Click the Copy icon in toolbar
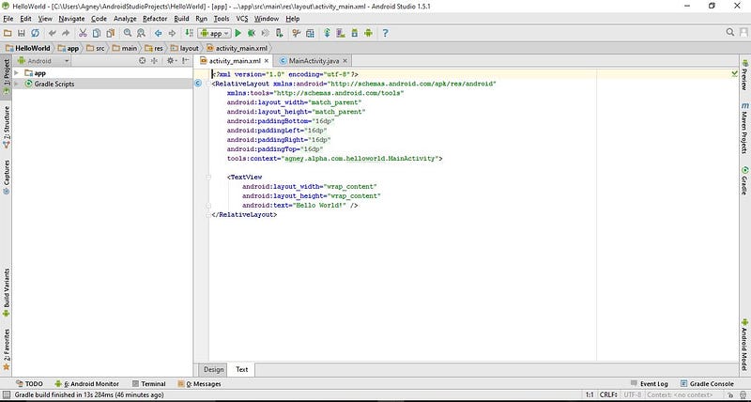Image resolution: width=751 pixels, height=402 pixels. 97,33
